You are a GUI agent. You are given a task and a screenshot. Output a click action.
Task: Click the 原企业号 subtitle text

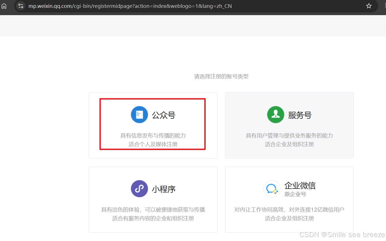295,194
